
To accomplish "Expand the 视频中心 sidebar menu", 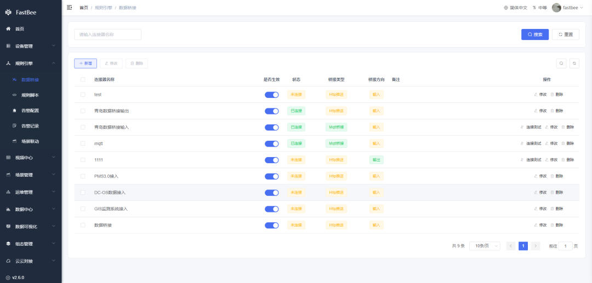I will 31,158.
